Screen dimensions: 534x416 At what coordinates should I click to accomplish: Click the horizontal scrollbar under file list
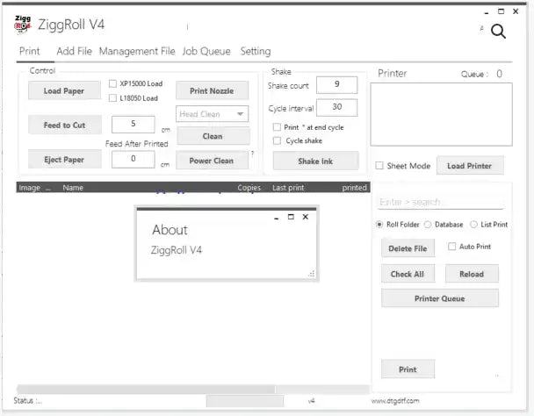pos(192,389)
